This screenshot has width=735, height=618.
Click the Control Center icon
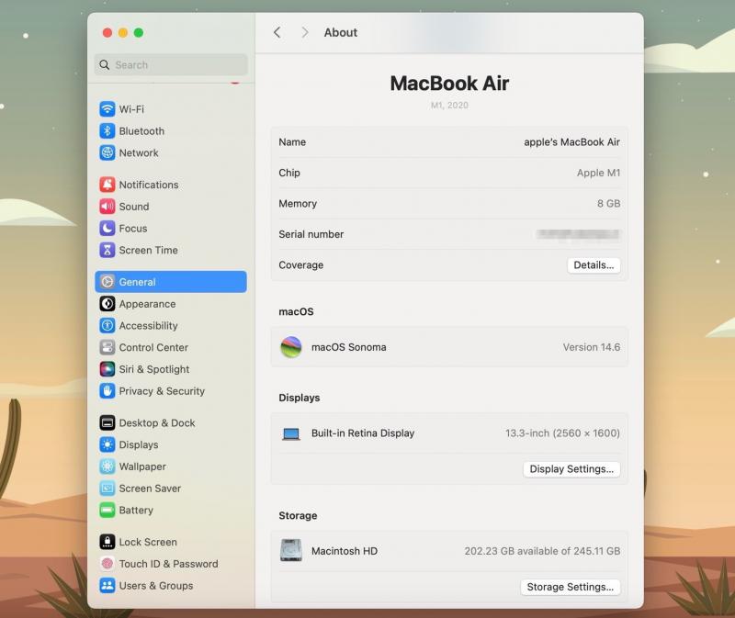107,347
